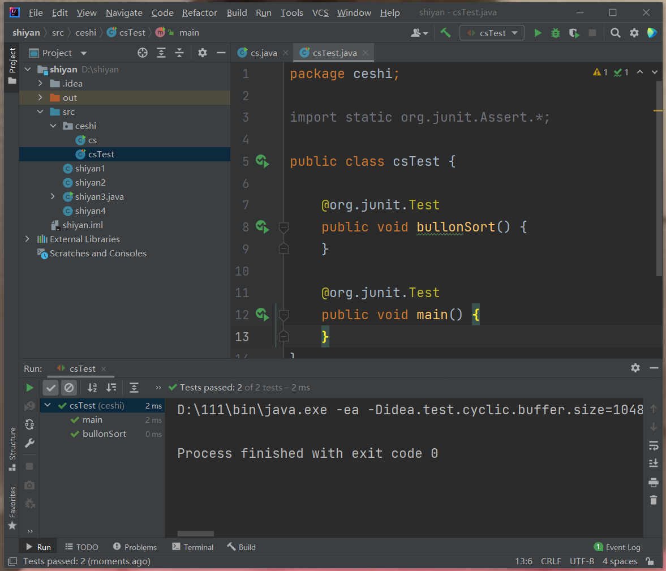666x571 pixels.
Task: Select shiyan2 class in project tree
Action: click(90, 183)
